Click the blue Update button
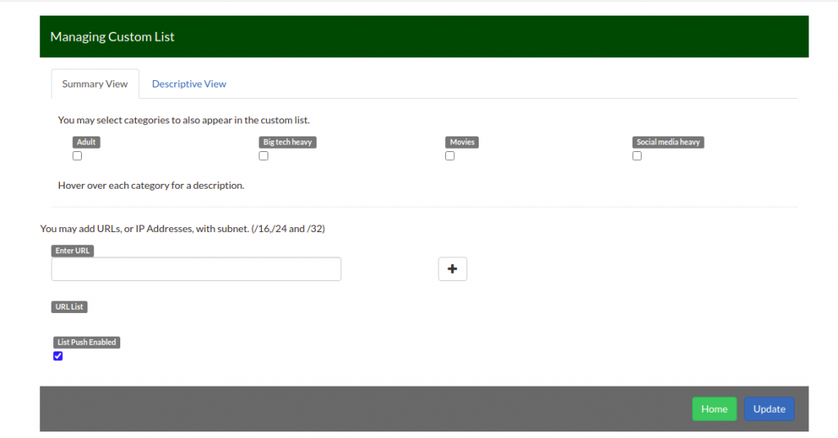 pos(769,409)
